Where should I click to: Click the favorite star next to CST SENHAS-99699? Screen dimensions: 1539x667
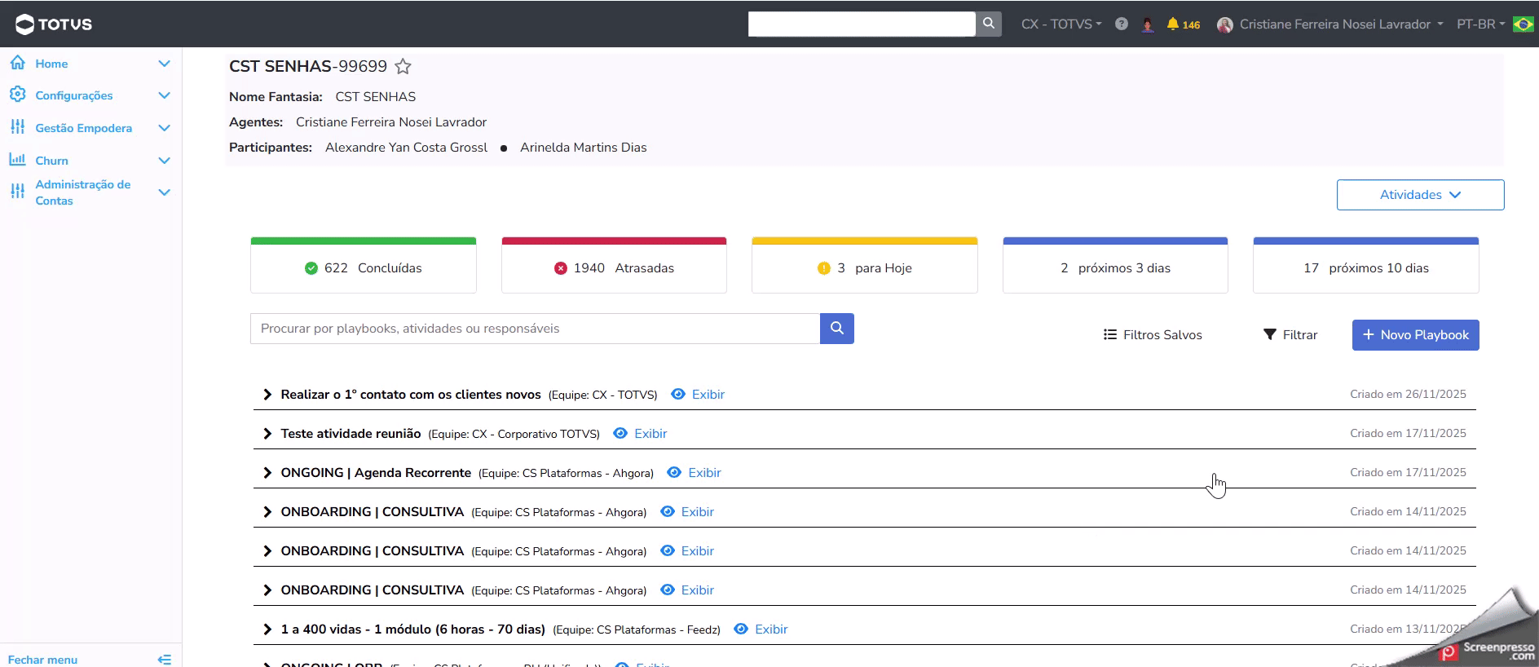point(403,67)
